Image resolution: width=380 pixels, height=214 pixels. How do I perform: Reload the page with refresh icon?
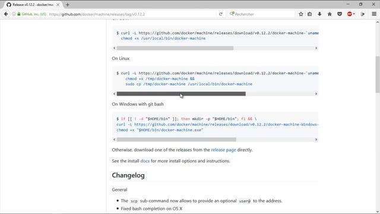pyautogui.click(x=220, y=14)
